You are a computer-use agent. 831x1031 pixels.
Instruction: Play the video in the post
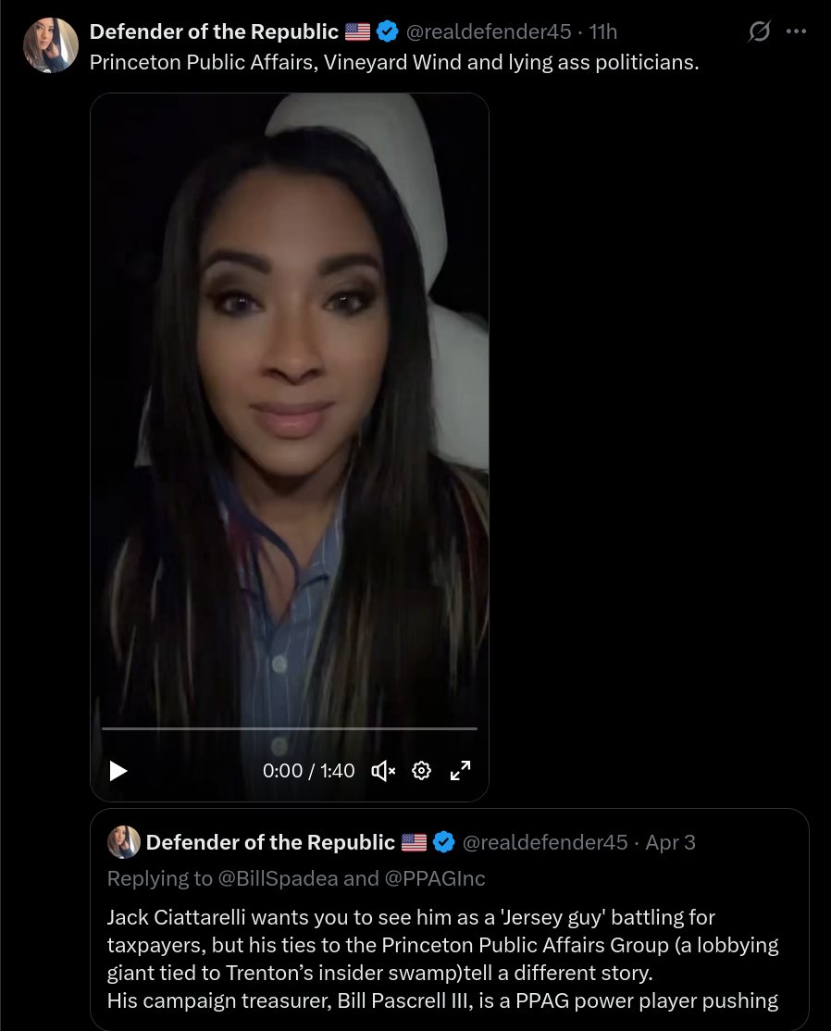118,771
